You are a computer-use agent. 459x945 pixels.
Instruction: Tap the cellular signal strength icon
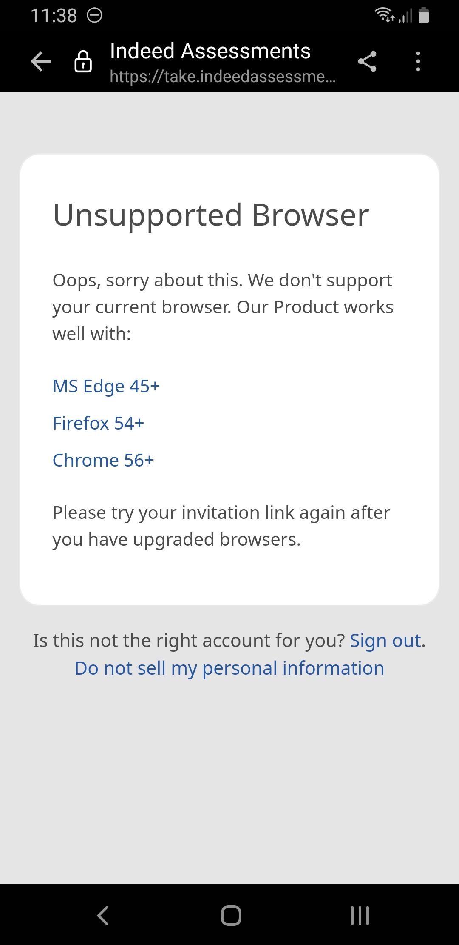click(405, 16)
